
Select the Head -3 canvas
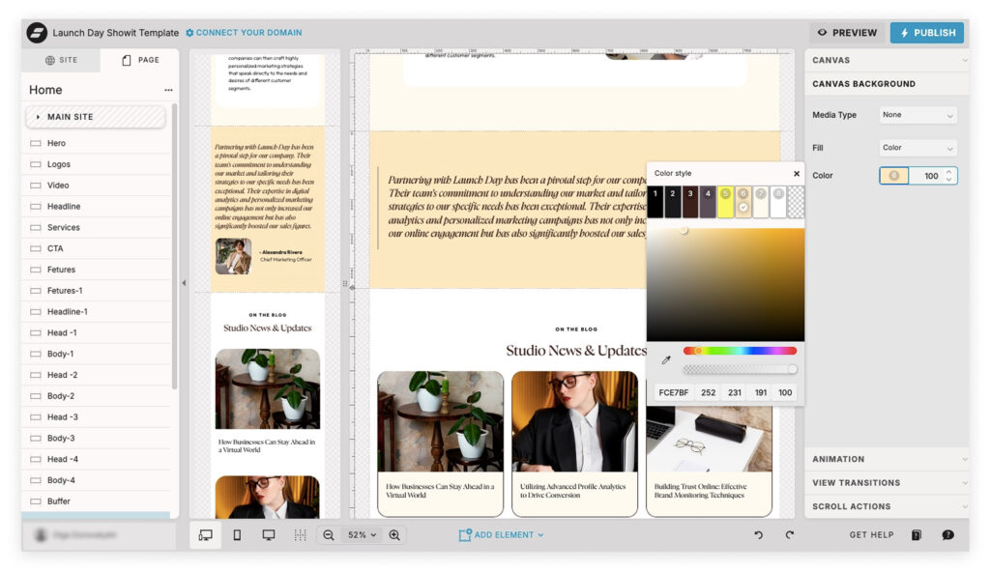[98, 416]
